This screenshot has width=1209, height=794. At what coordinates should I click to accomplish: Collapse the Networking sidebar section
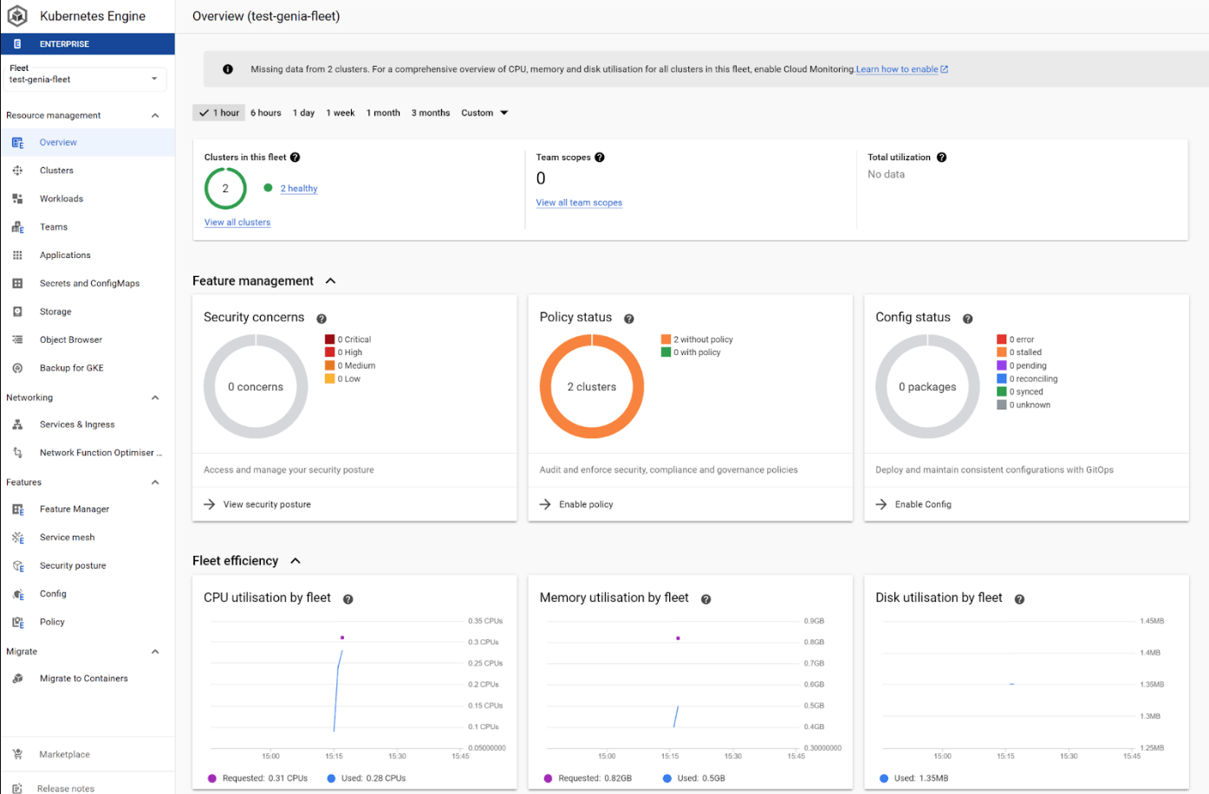(x=155, y=398)
